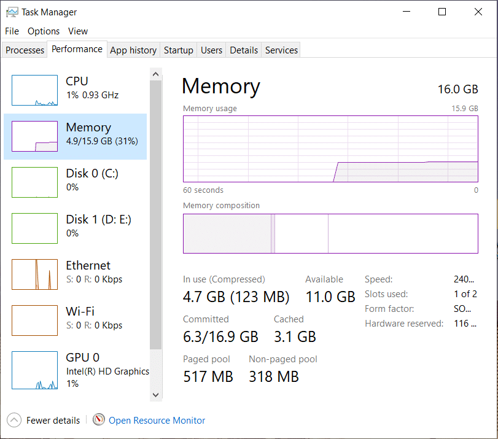This screenshot has width=498, height=439.
Task: Expand the View menu
Action: pyautogui.click(x=78, y=31)
